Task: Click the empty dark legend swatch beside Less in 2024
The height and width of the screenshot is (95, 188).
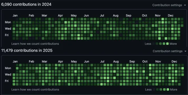Action: point(153,44)
